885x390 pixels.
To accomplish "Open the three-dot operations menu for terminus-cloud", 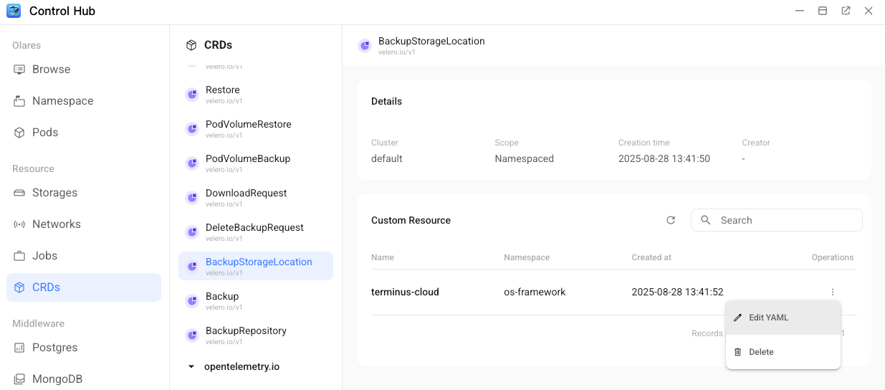I will pos(832,292).
